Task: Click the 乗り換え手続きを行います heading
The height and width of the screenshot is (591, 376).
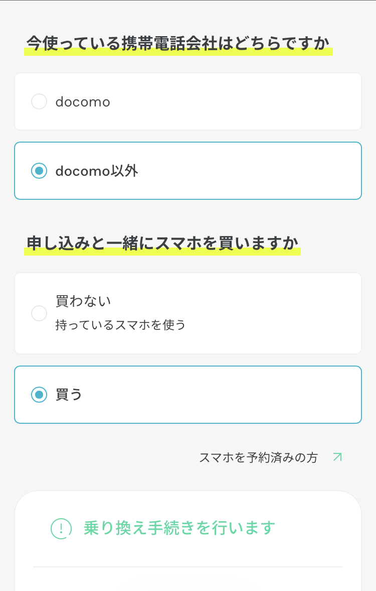Action: 179,528
